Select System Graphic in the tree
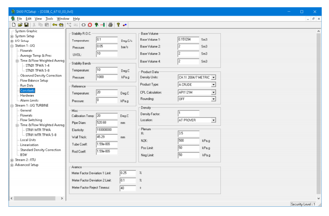 (26, 31)
